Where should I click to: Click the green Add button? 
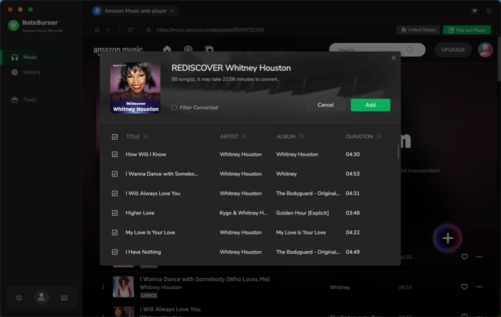[370, 105]
